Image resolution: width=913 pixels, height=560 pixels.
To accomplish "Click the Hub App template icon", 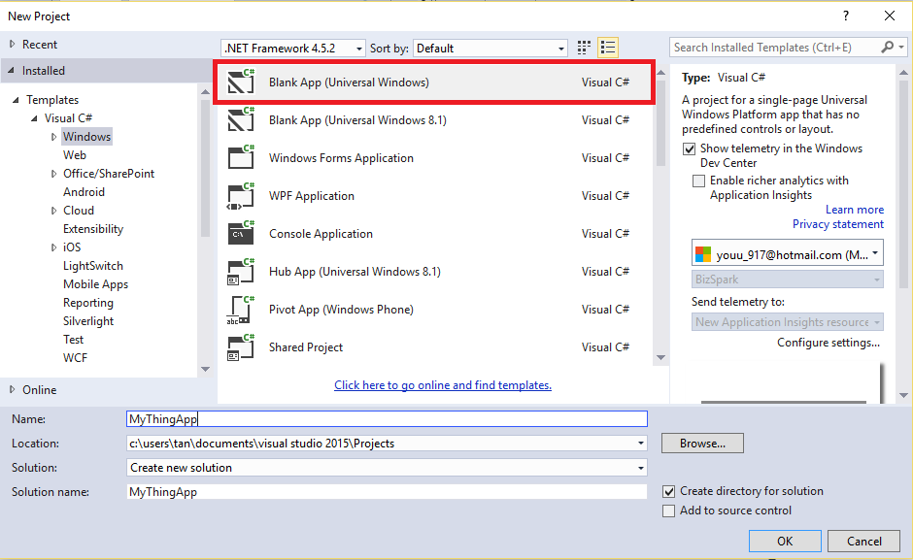I will coord(240,271).
